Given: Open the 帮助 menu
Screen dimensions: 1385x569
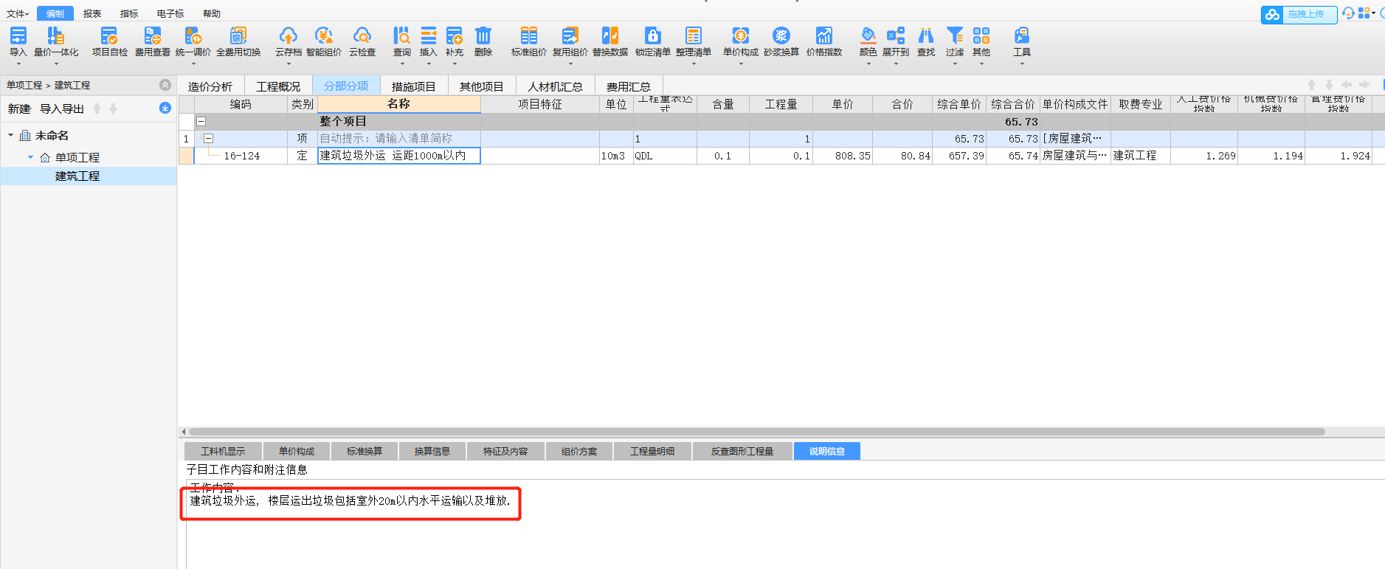Looking at the screenshot, I should (x=212, y=13).
